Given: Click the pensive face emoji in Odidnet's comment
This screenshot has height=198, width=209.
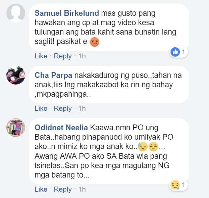Looking at the screenshot, I should (153, 147).
